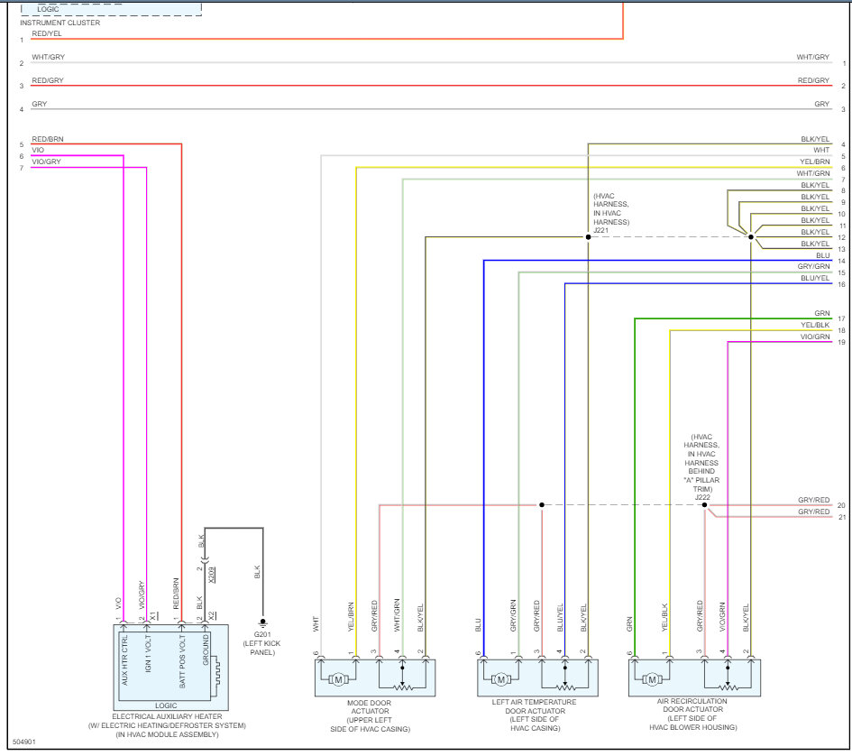Select the GRN label at right pin 17
This screenshot has height=756, width=852.
[822, 313]
